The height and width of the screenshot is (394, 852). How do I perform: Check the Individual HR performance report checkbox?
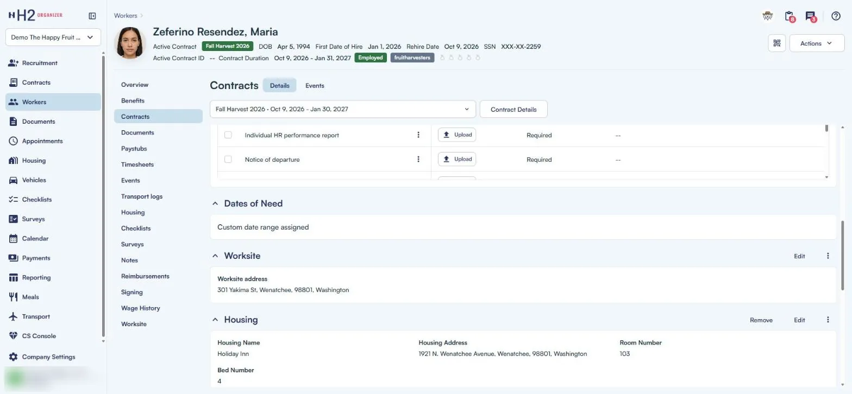pyautogui.click(x=228, y=135)
